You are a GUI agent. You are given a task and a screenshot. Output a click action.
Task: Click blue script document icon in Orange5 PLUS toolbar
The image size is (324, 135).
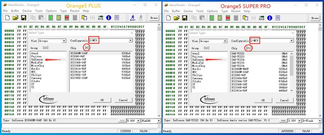pos(117,18)
